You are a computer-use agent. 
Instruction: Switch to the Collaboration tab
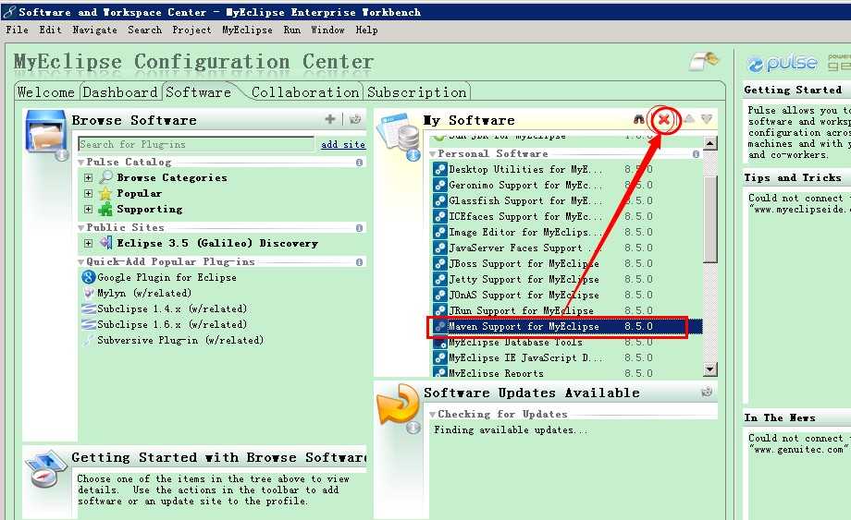coord(305,92)
